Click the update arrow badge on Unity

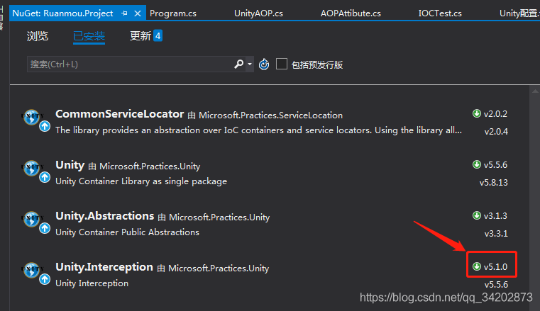(45, 177)
